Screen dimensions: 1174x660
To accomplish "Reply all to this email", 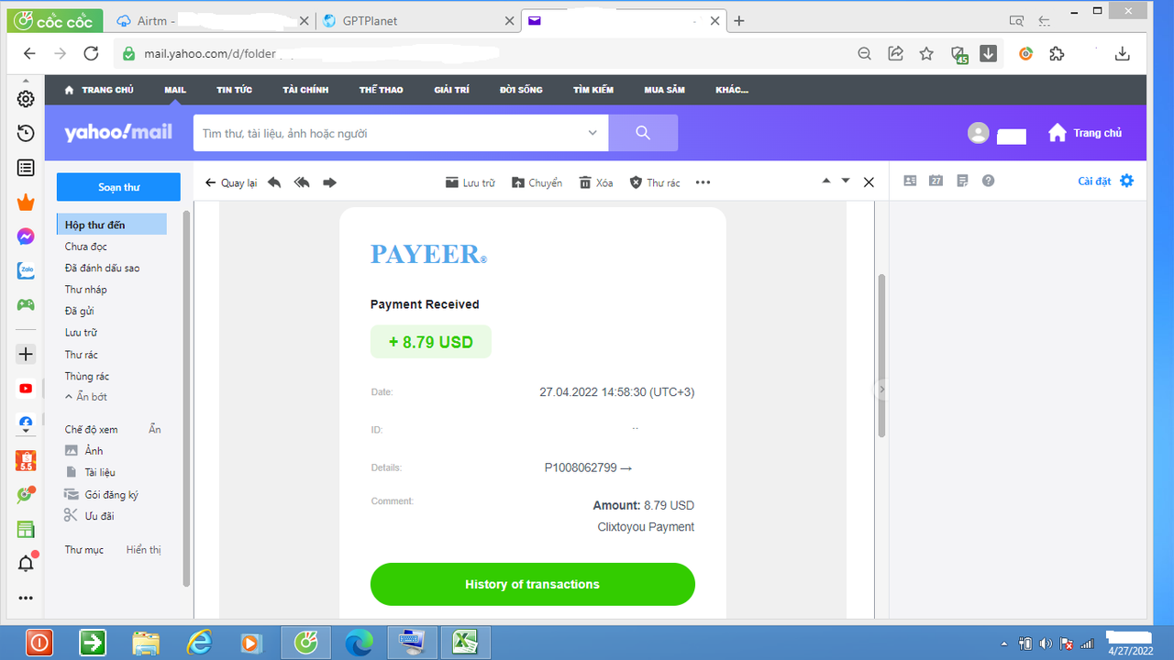I will pyautogui.click(x=302, y=182).
